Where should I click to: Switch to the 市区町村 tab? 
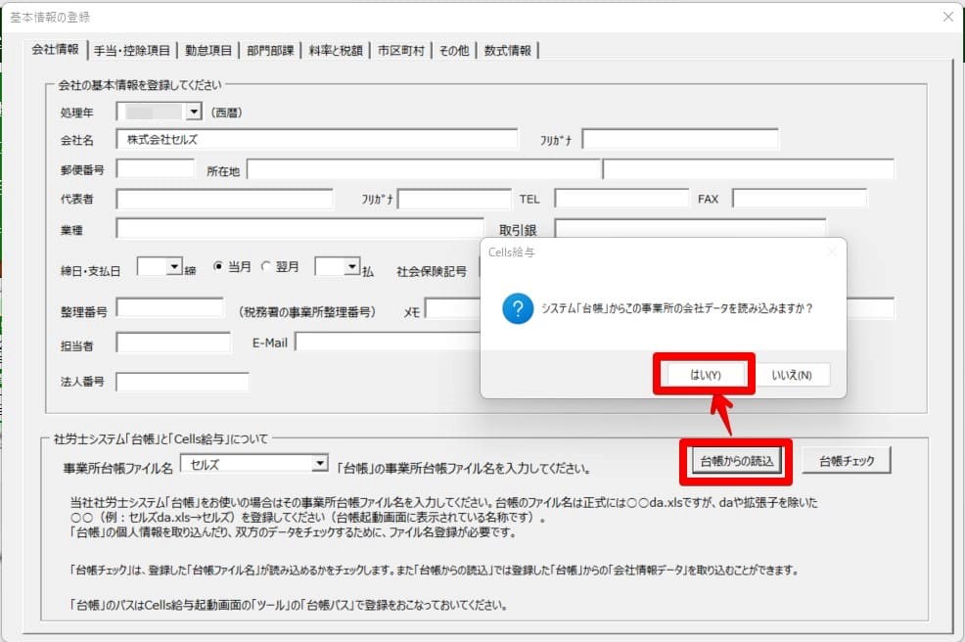(400, 51)
